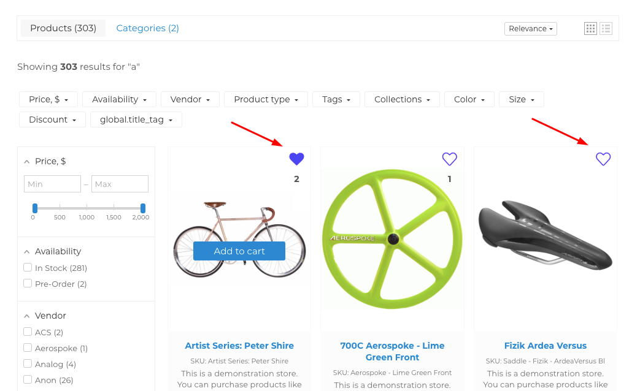Click the SKU: Aerospoke - Lime Green Front text
This screenshot has height=391, width=640.
(392, 373)
